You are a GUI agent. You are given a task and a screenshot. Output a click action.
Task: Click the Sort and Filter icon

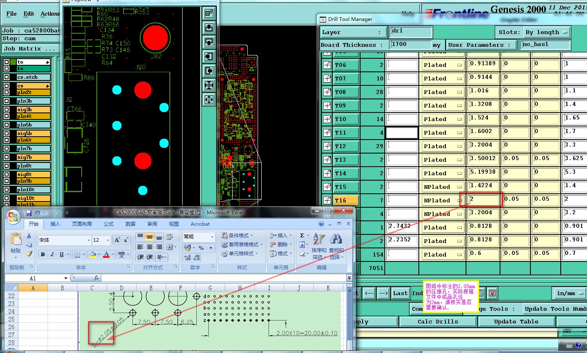point(318,239)
